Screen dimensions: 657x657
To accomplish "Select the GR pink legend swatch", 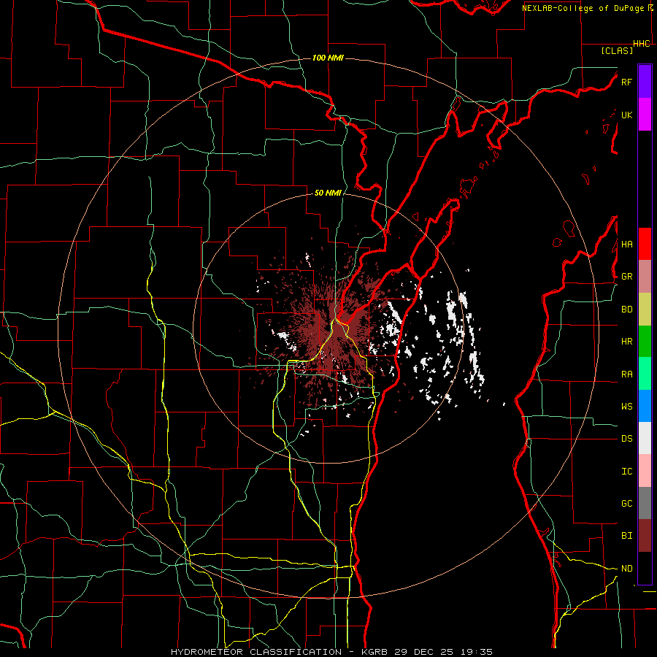I will pyautogui.click(x=645, y=276).
